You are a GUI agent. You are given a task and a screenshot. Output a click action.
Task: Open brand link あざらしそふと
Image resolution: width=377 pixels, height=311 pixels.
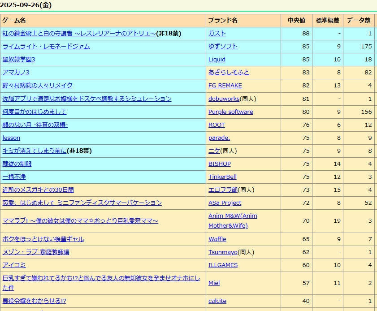229,72
